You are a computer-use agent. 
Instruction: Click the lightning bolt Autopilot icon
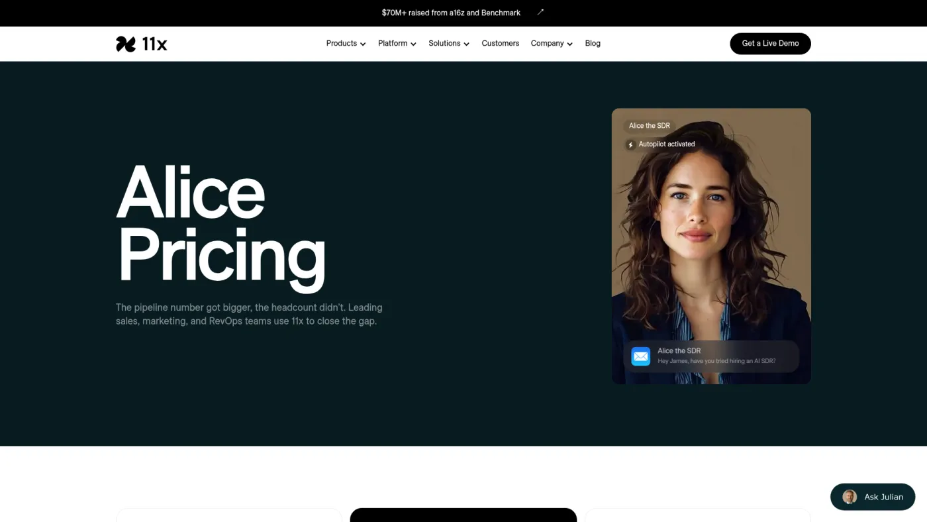(x=630, y=144)
